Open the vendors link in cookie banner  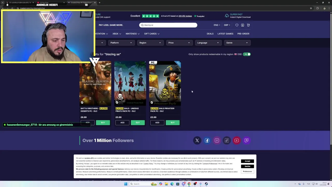(89, 158)
